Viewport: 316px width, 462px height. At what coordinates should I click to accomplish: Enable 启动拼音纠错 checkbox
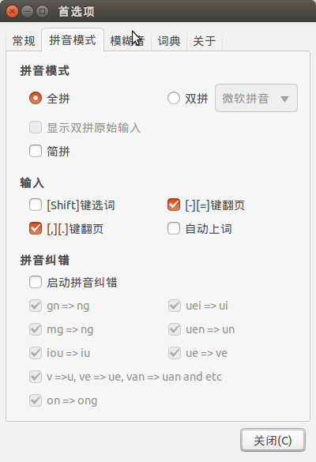coord(36,282)
